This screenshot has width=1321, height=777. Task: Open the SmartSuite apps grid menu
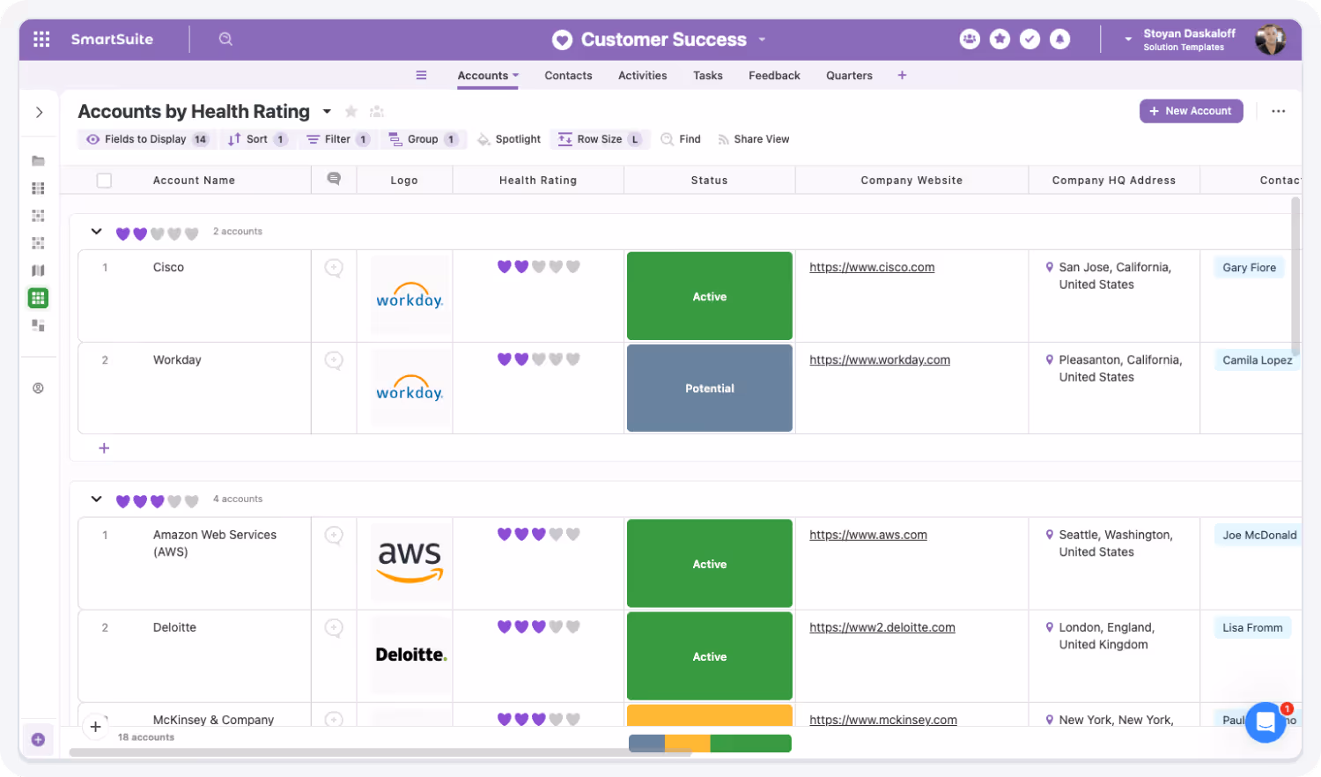(41, 39)
